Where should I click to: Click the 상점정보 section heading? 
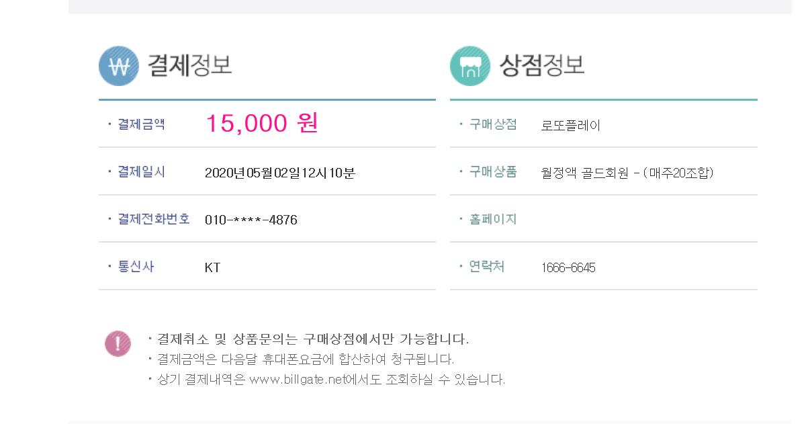541,65
